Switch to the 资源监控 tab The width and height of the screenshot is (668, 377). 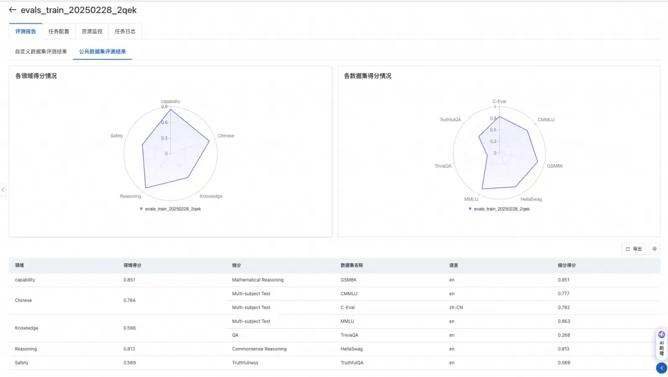92,31
